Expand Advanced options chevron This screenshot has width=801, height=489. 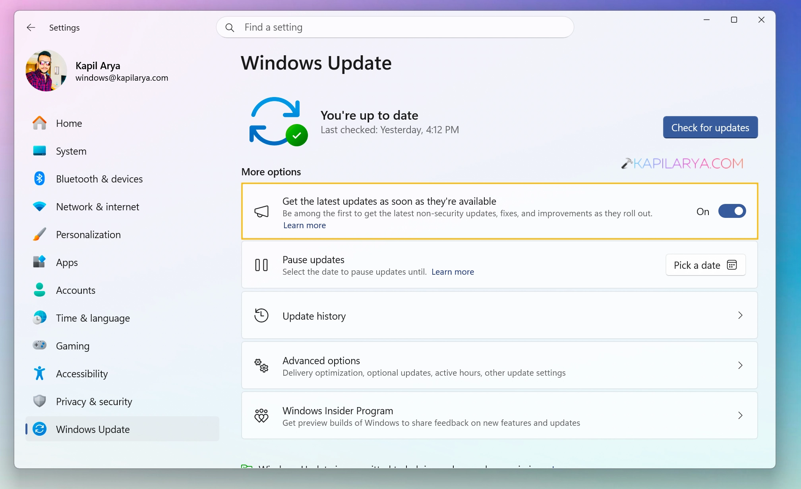(740, 365)
